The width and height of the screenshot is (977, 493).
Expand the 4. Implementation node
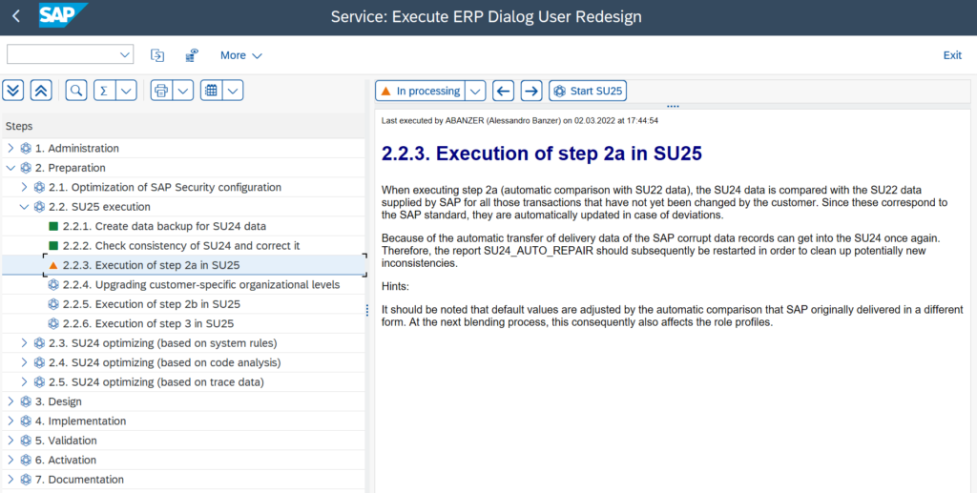(x=10, y=421)
